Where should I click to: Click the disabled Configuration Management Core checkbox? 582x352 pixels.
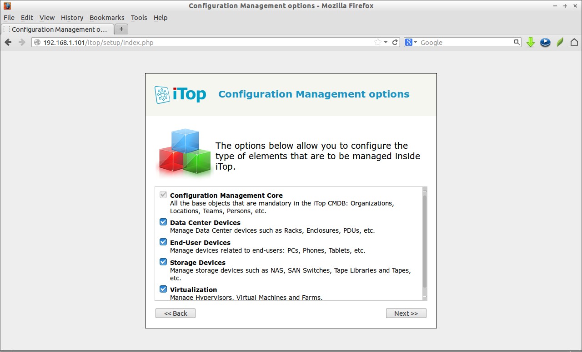tap(163, 195)
